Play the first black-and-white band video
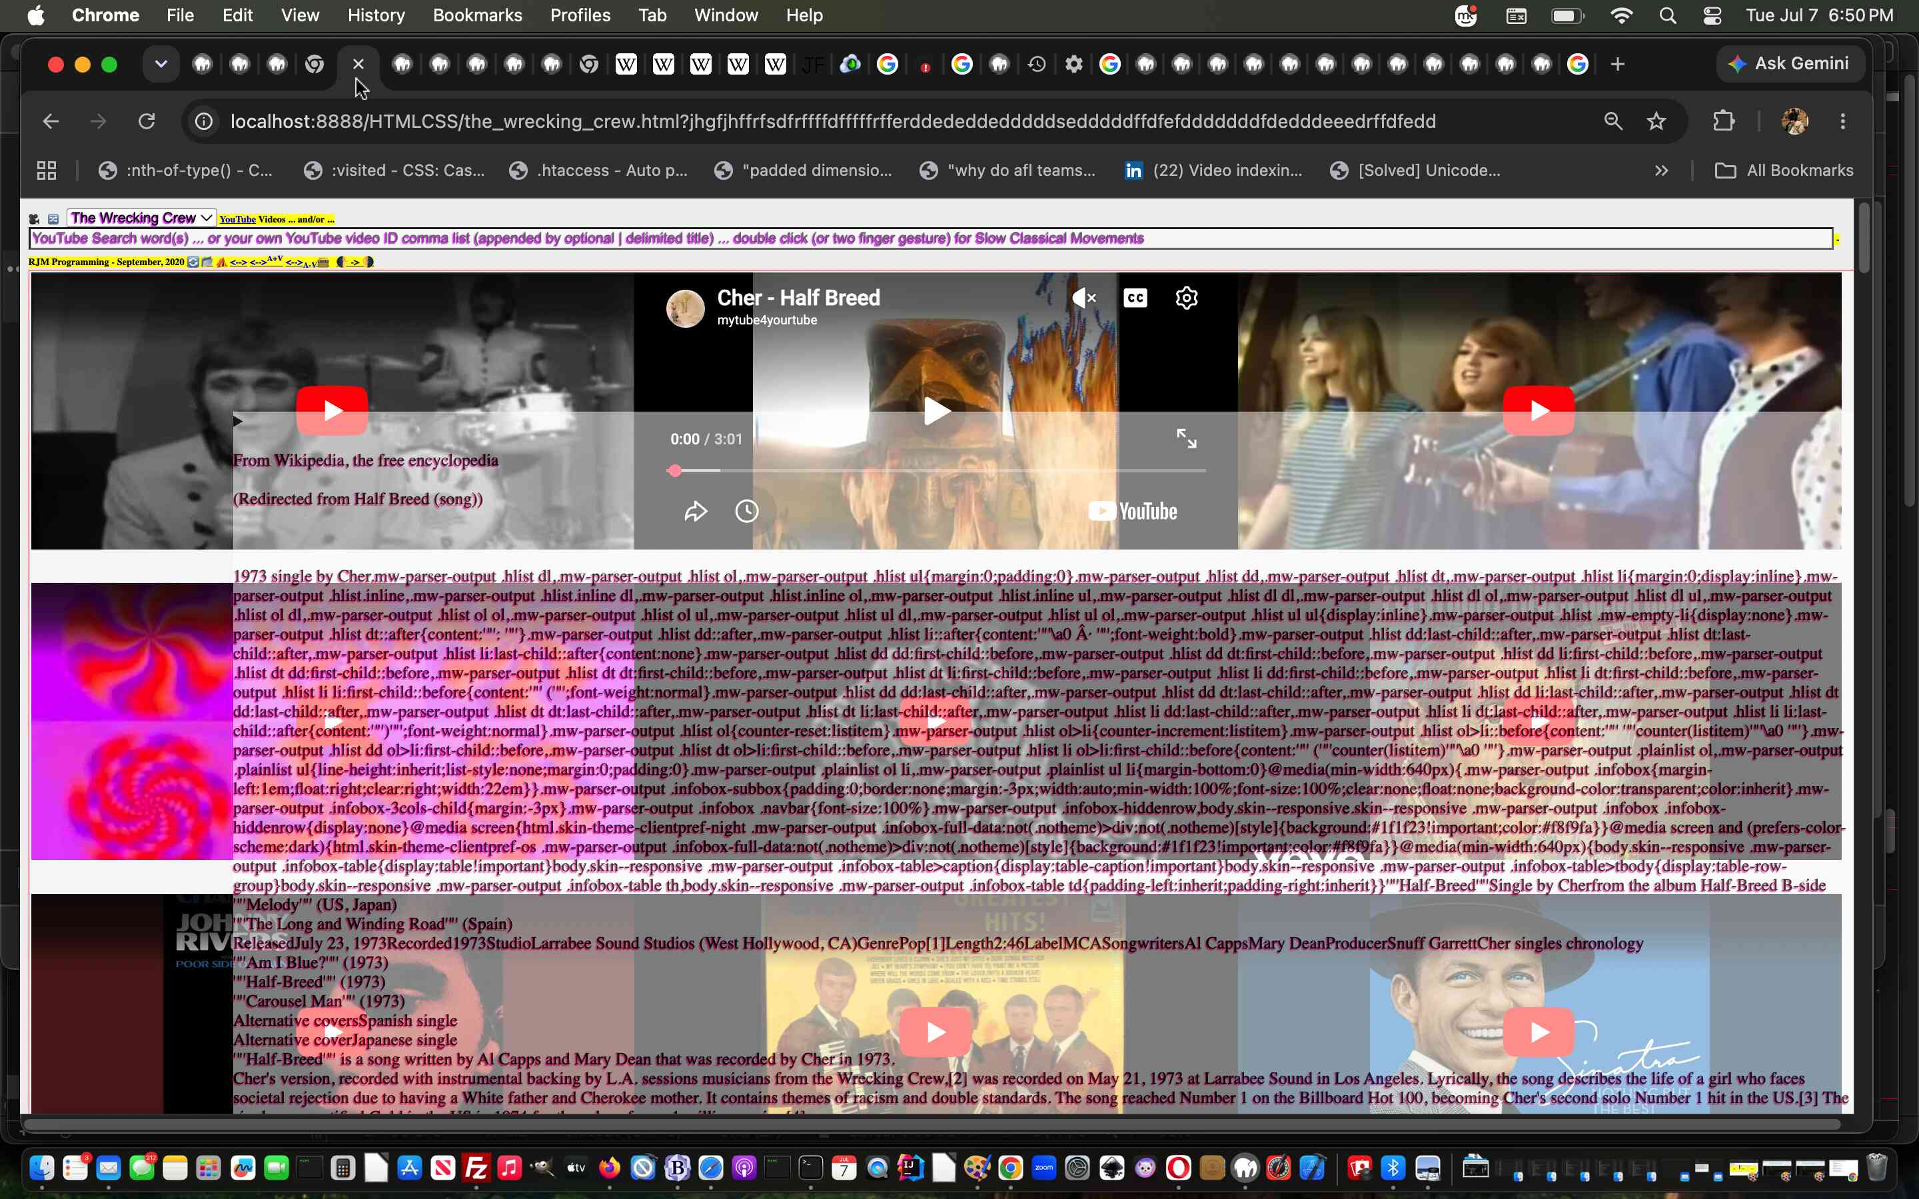Viewport: 1919px width, 1199px height. point(331,410)
